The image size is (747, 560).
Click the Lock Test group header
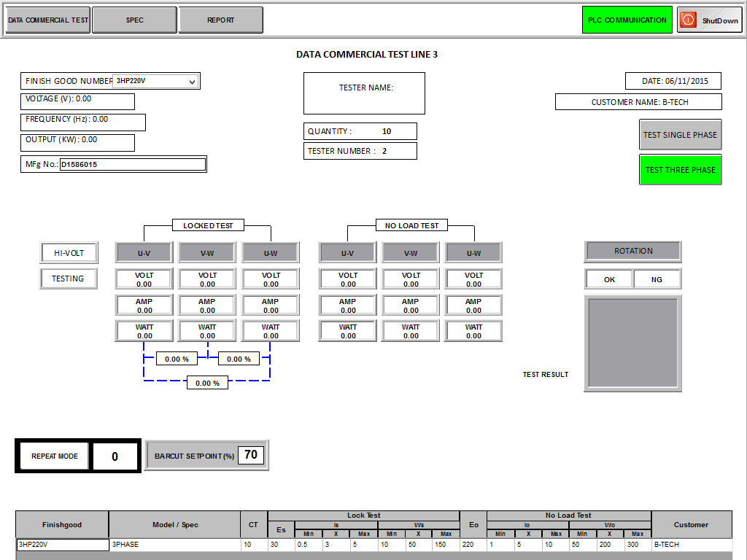363,516
